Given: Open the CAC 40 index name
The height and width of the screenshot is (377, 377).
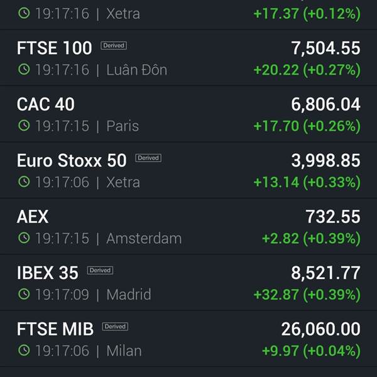Looking at the screenshot, I should 46,104.
